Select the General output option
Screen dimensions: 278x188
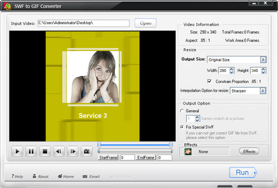[182, 111]
